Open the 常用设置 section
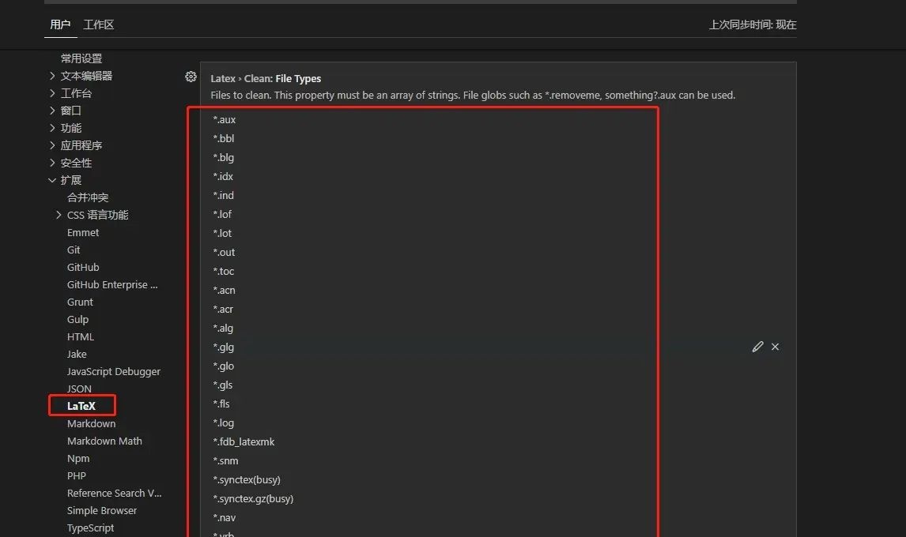This screenshot has width=906, height=537. pos(83,58)
